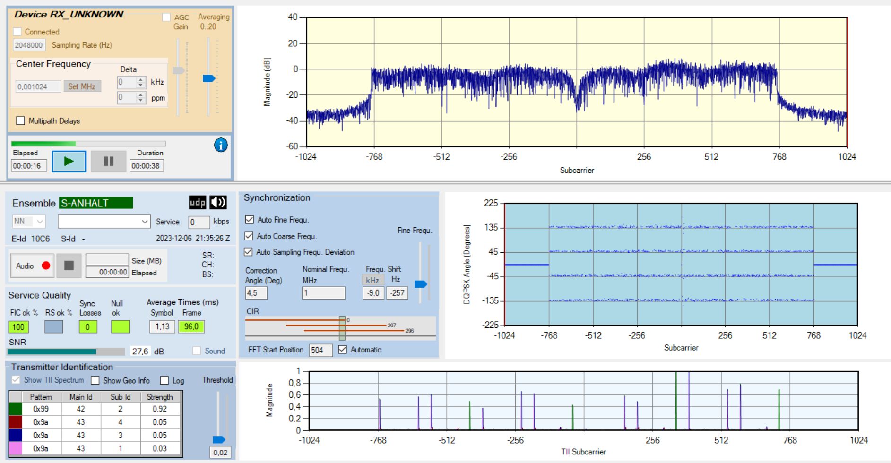
Task: Click the blue info icon
Action: [x=221, y=145]
